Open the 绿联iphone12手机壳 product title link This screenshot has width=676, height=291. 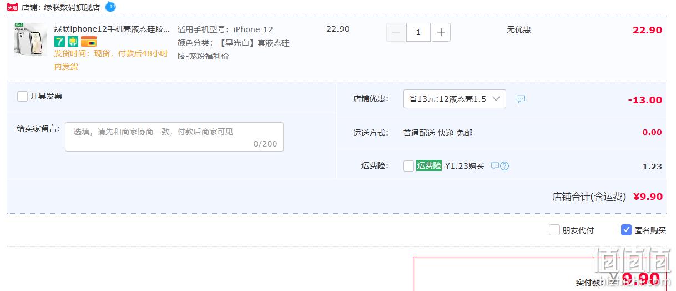pyautogui.click(x=112, y=29)
